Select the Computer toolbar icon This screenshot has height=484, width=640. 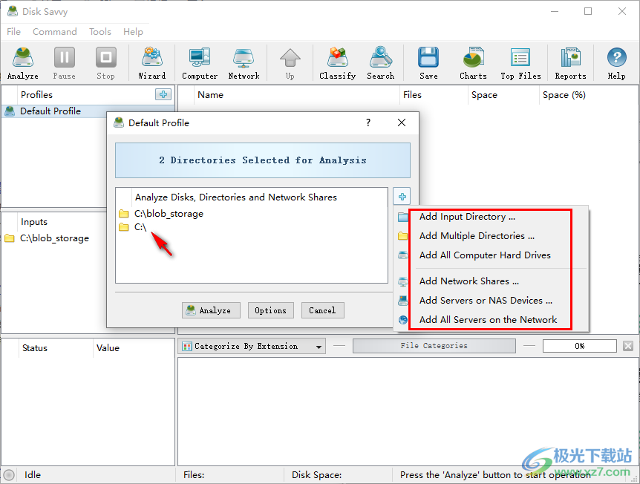pyautogui.click(x=200, y=63)
